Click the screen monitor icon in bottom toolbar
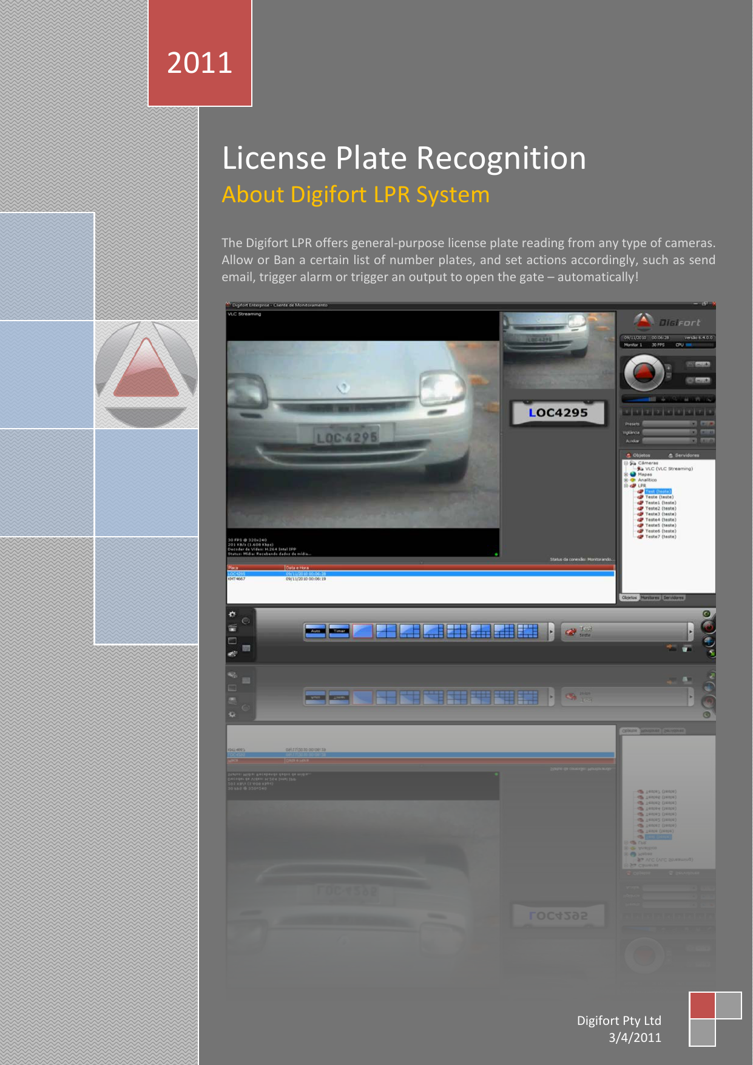This screenshot has width=753, height=1065. [232, 641]
